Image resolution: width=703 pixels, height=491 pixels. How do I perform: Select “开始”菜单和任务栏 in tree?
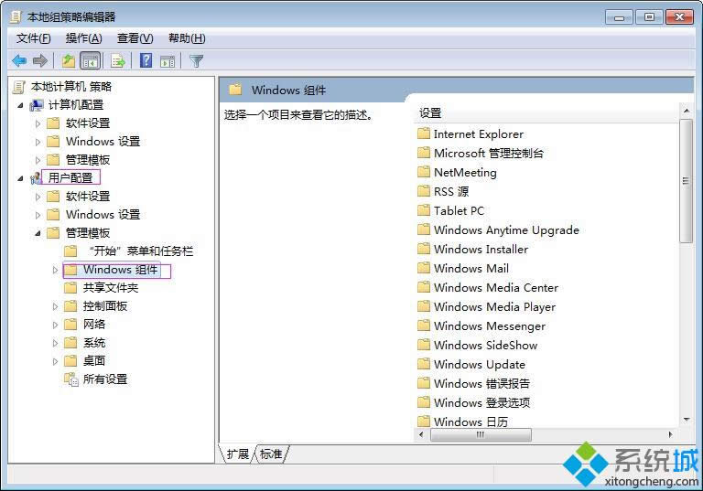[140, 251]
